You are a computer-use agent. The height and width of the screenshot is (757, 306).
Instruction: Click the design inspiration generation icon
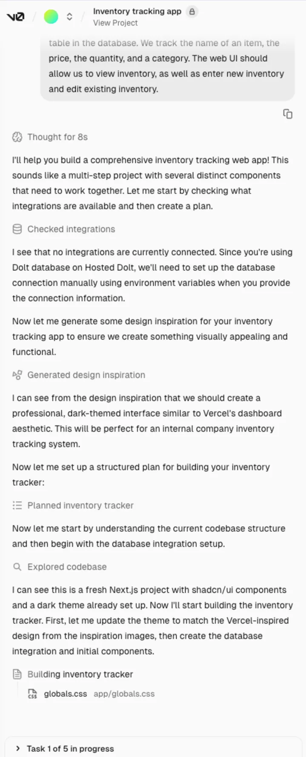pyautogui.click(x=17, y=375)
